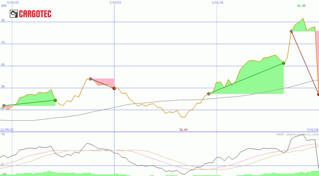Open the share-o-matic.com watermark link

[297, 134]
